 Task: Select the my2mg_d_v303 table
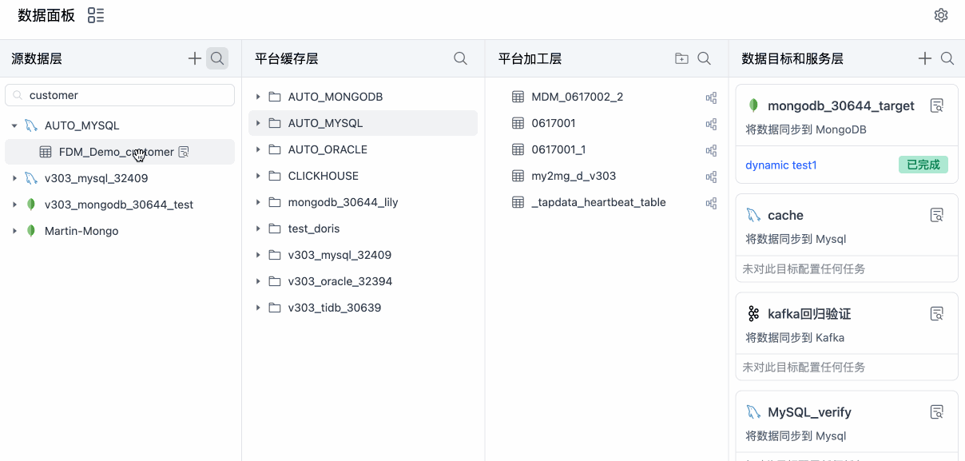[x=574, y=176]
